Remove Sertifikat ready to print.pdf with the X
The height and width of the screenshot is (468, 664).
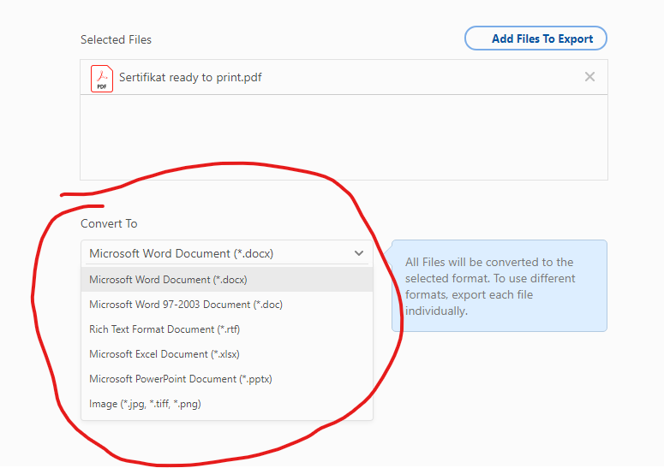(589, 77)
